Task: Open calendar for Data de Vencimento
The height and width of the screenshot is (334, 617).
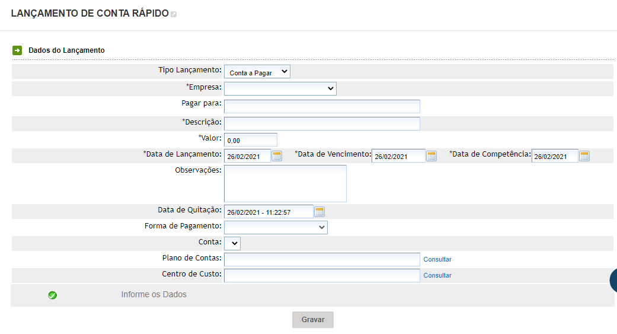Action: pos(431,156)
